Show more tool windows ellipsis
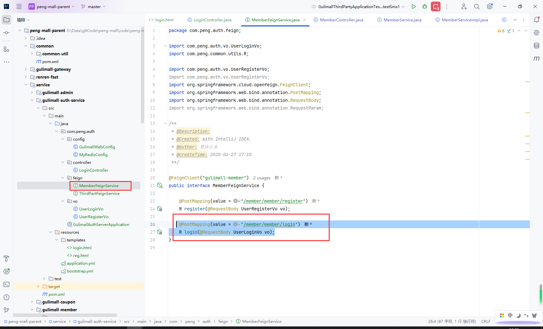This screenshot has height=329, width=543. tap(6, 62)
